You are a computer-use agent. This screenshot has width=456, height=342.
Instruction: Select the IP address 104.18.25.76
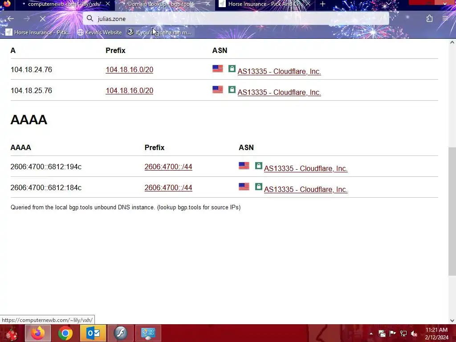[32, 91]
